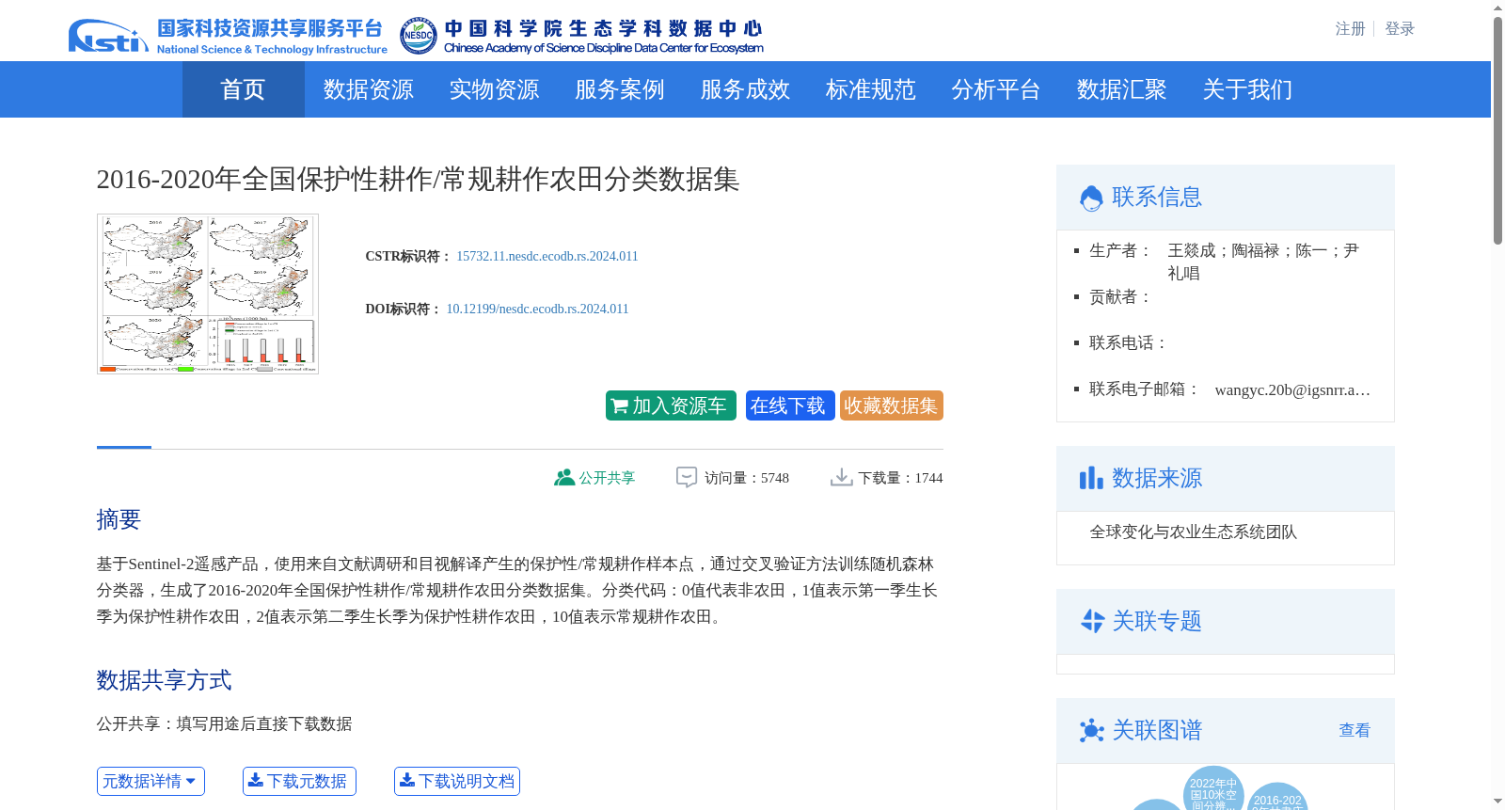The image size is (1505, 810).
Task: Click the shopping cart icon in 加入资源车
Action: [x=619, y=406]
